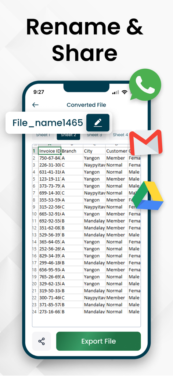Click the Male cell in row 6
Image resolution: width=173 pixels, height=376 pixels.
point(134,186)
